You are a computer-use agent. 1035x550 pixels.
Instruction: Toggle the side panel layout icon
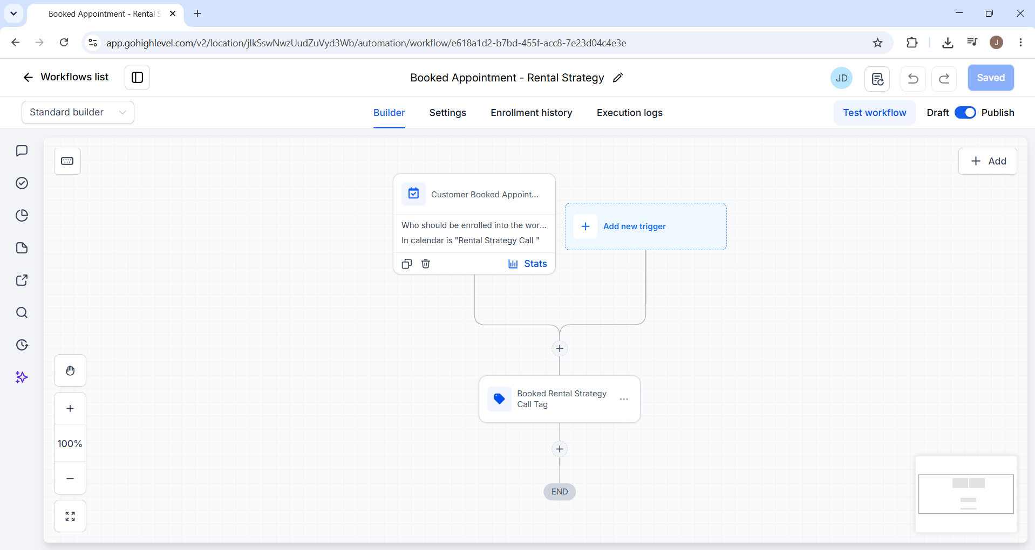click(x=137, y=78)
